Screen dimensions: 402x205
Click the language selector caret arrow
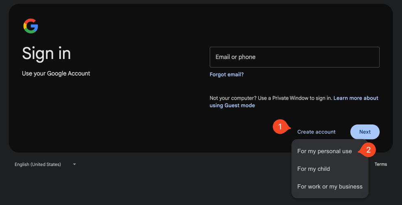(74, 164)
